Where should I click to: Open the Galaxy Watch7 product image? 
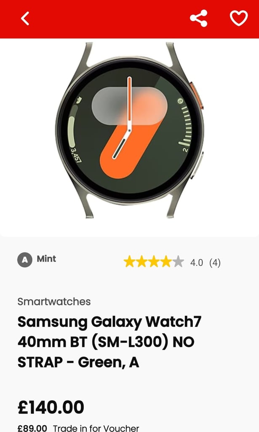pyautogui.click(x=130, y=130)
